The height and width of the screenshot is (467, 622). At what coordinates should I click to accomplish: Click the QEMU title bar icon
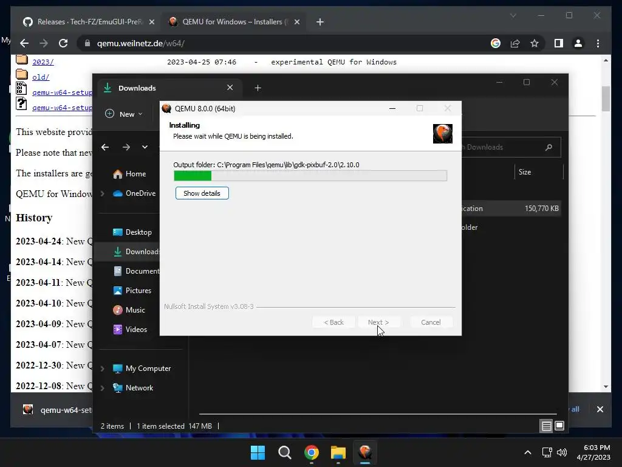(166, 108)
